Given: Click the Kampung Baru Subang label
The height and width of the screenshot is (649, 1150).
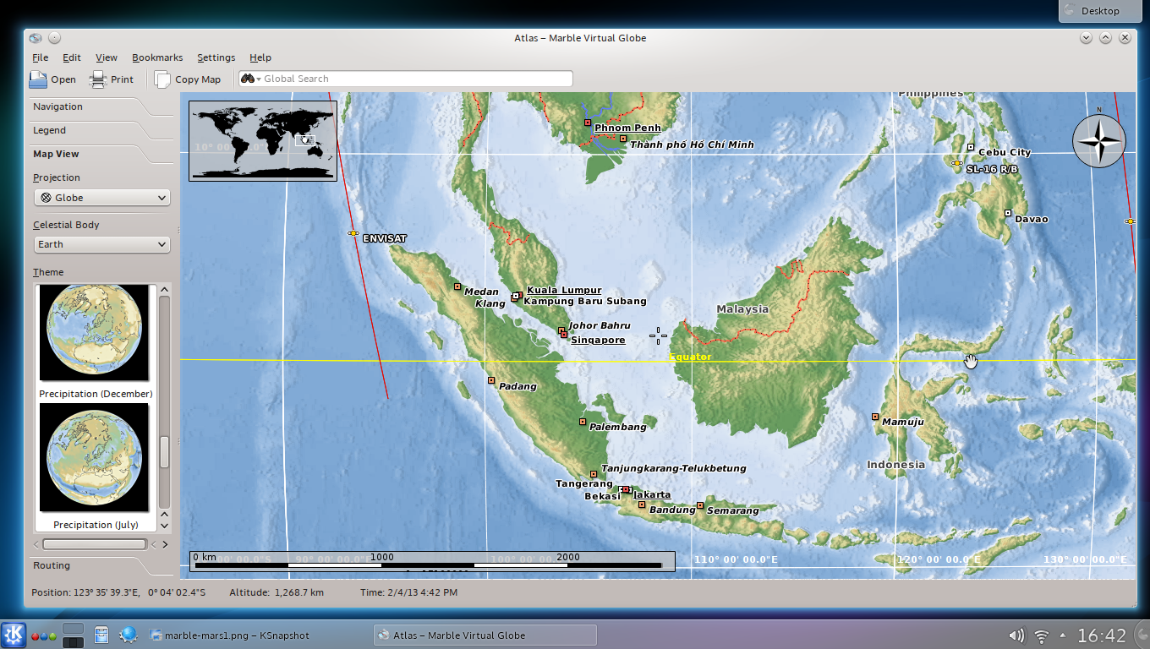Looking at the screenshot, I should (x=585, y=301).
